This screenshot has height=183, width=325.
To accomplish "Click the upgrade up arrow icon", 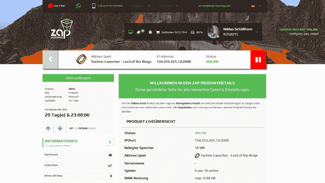I will coord(48,128).
